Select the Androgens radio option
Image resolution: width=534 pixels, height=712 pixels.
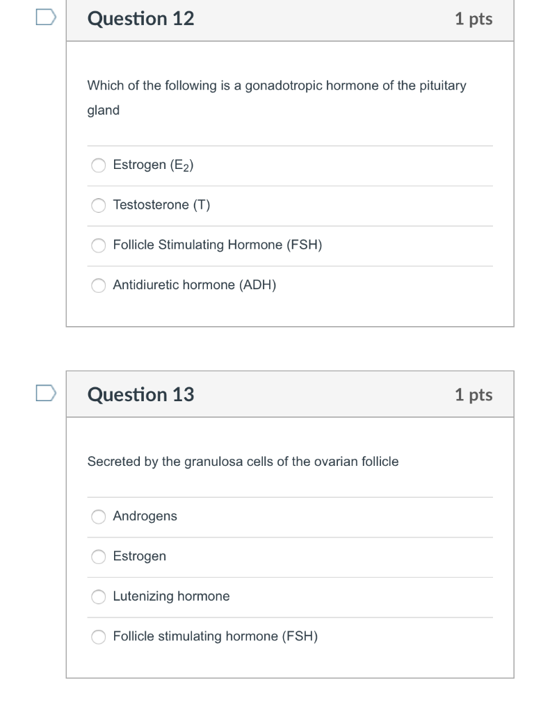pyautogui.click(x=99, y=517)
